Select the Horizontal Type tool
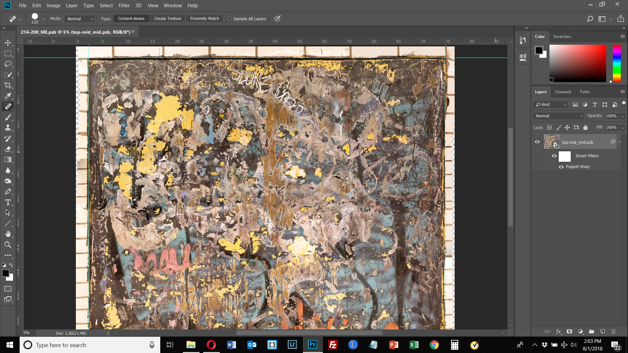The height and width of the screenshot is (353, 628). (8, 202)
